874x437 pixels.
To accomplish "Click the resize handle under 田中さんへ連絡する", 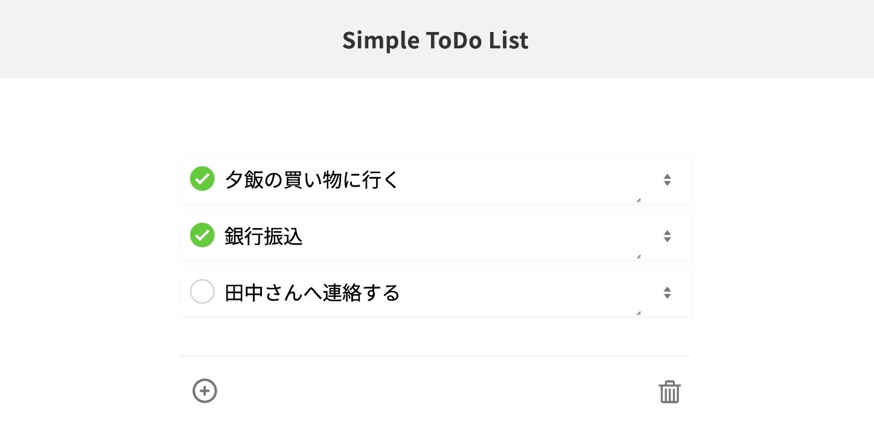I will [x=639, y=313].
